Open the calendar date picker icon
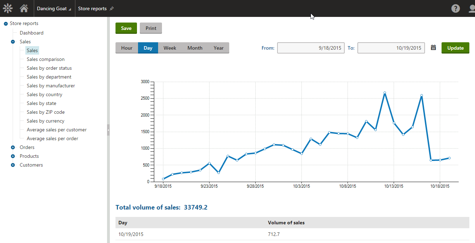 click(433, 48)
